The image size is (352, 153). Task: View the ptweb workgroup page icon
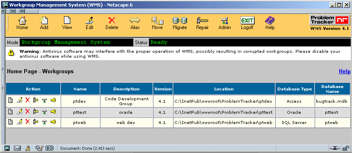pos(10,122)
